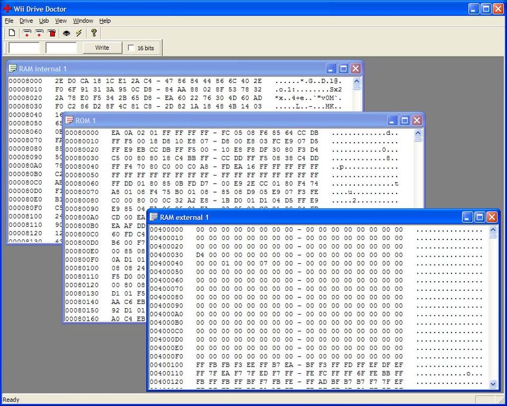Click the drive tray up-arrow icon
Screen dimensions: 507x406
pyautogui.click(x=39, y=33)
